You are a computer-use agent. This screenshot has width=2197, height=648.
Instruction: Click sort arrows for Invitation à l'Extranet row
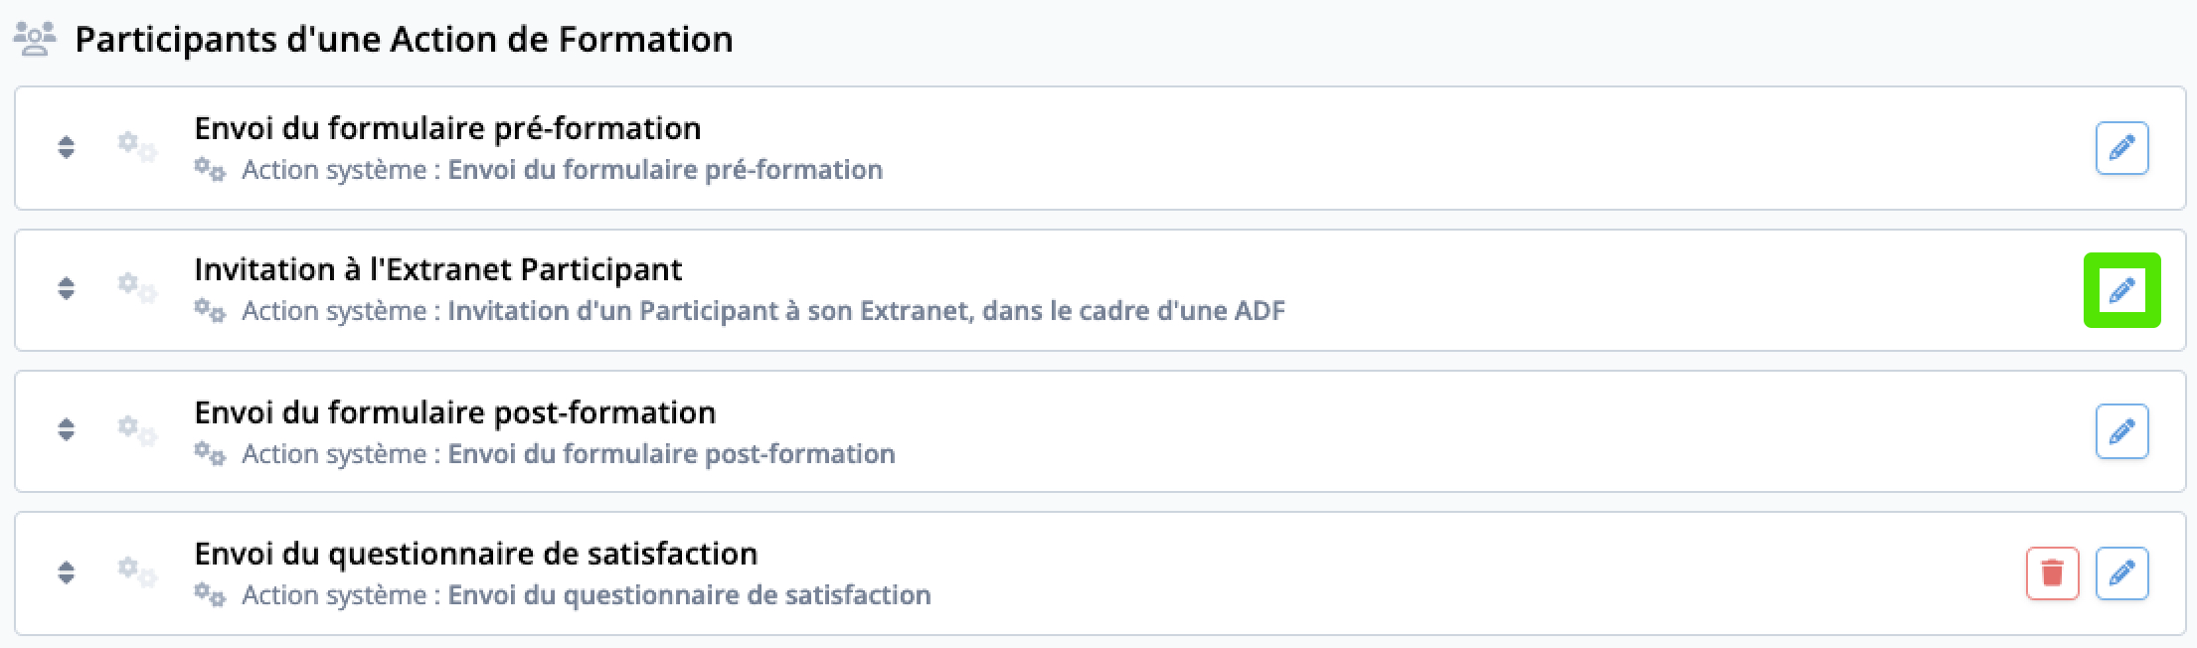coord(66,289)
